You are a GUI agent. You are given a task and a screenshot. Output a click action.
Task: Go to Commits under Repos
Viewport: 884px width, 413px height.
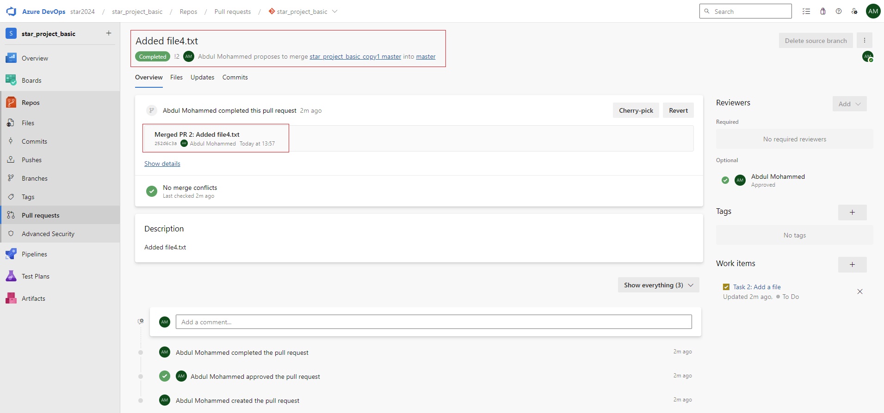60,141
